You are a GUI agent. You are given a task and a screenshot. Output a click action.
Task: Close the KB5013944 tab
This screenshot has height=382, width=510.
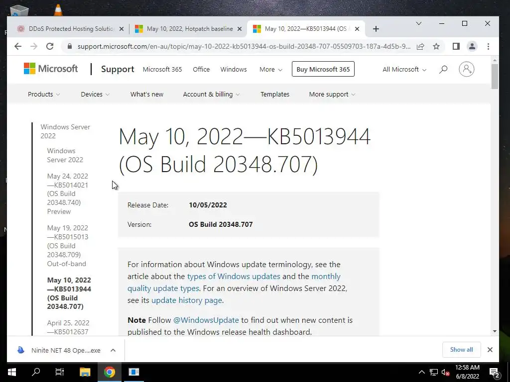pos(357,29)
